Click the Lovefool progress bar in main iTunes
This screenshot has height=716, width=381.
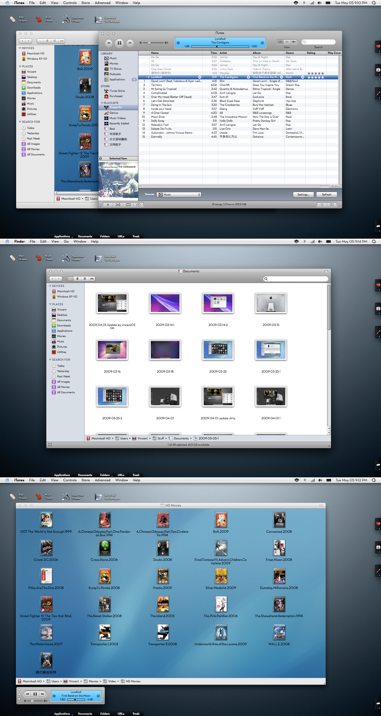(220, 46)
